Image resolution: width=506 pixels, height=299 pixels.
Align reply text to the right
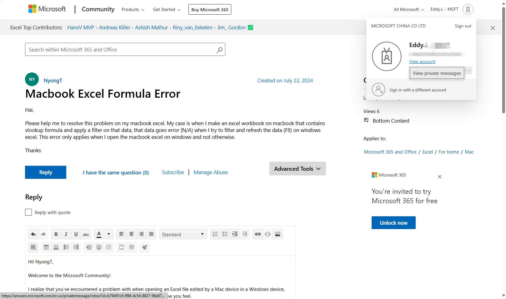click(141, 234)
